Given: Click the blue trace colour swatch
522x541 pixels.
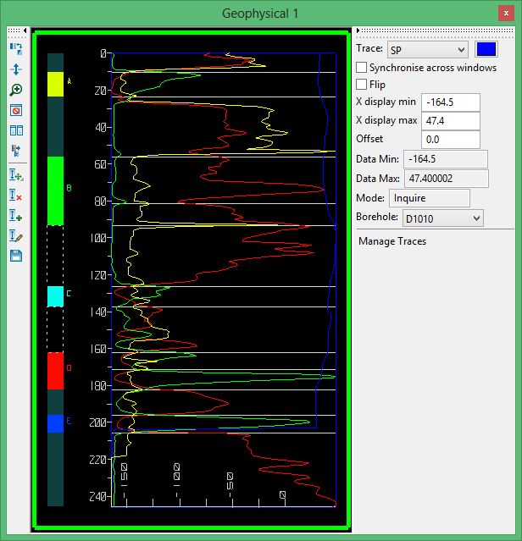Looking at the screenshot, I should tap(486, 50).
